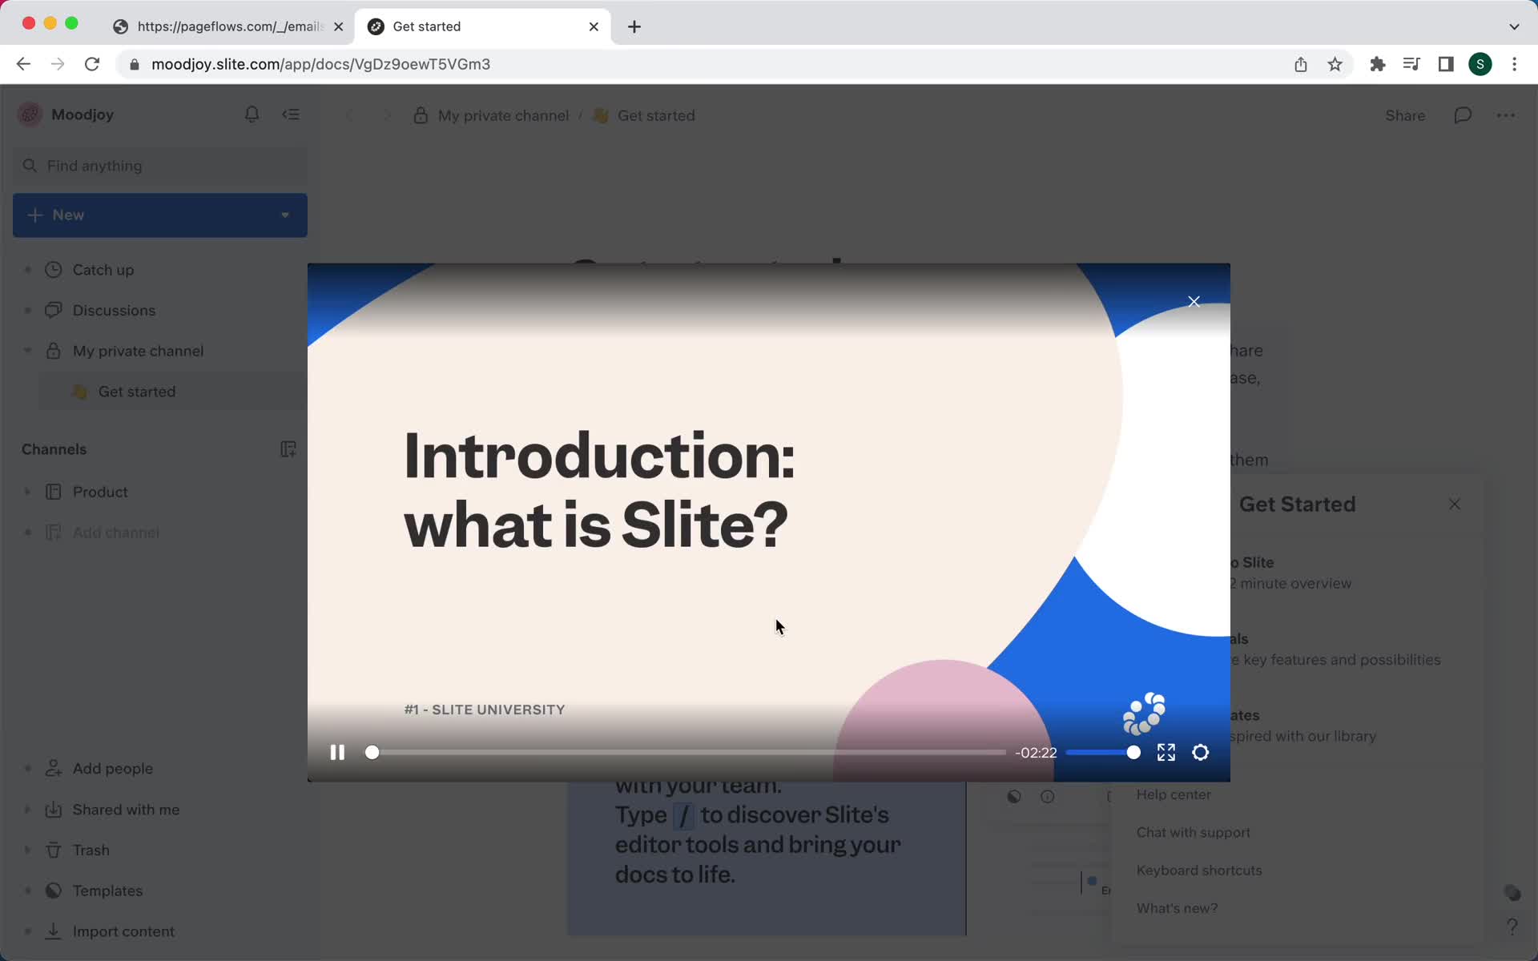Image resolution: width=1538 pixels, height=961 pixels.
Task: Open video settings gear menu
Action: click(1200, 752)
